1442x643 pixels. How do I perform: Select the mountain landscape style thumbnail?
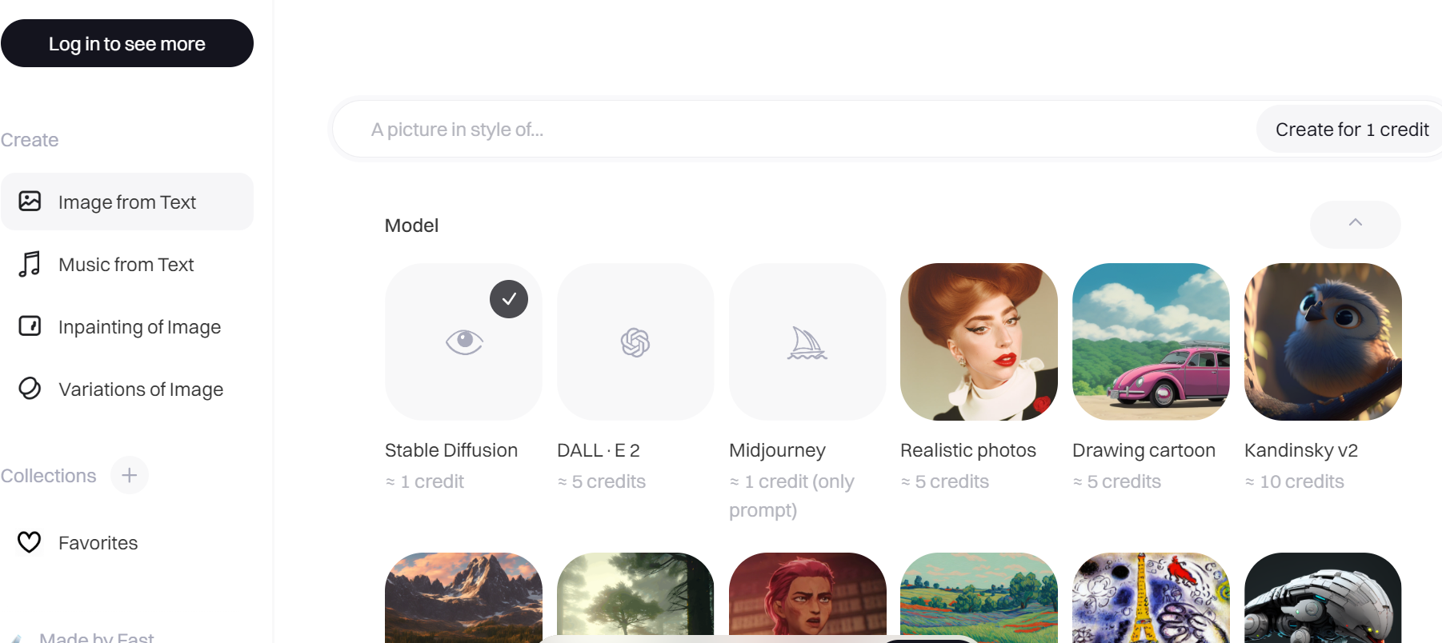pyautogui.click(x=464, y=597)
